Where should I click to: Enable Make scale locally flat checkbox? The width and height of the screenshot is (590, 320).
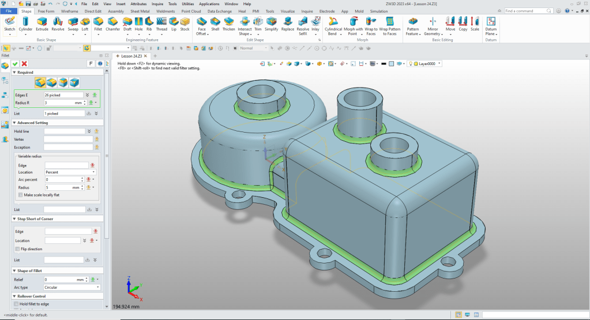pos(21,195)
